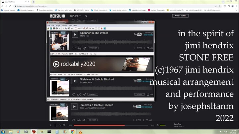The image size is (239, 134).
Task: Open the Windows Start button
Action: tap(3, 132)
